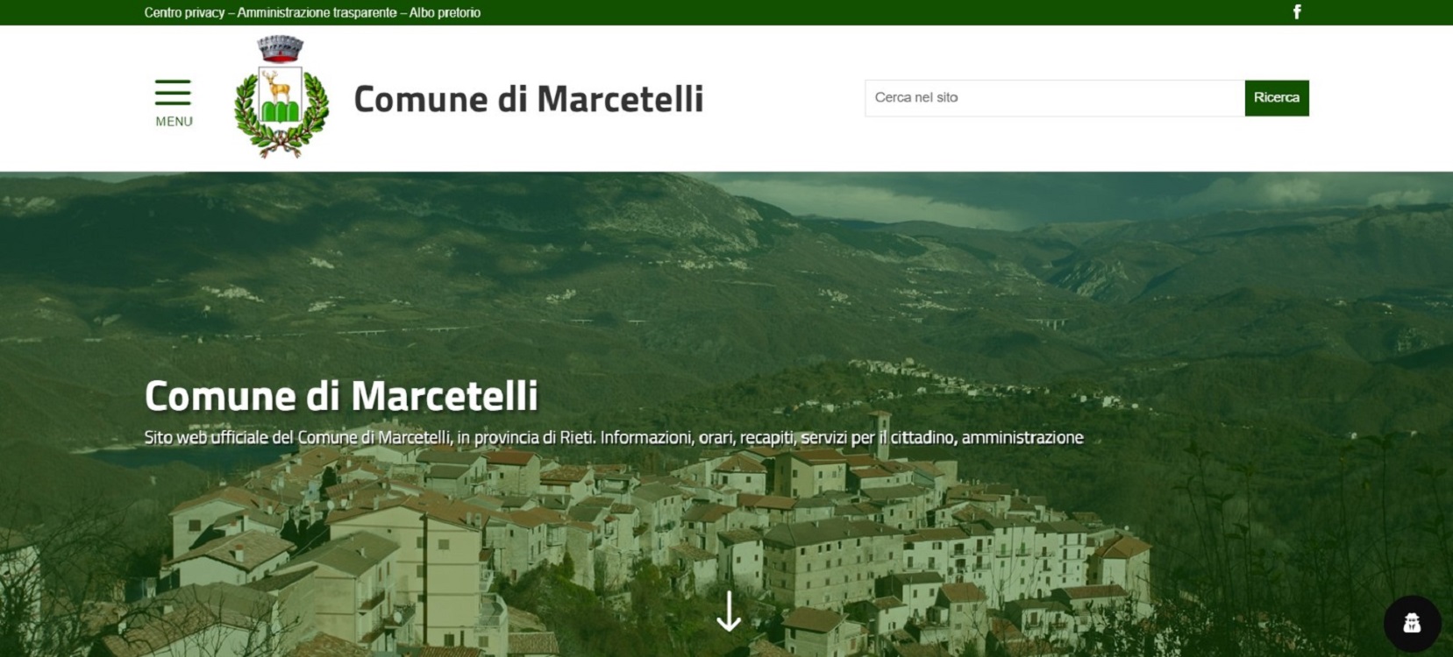1453x657 pixels.
Task: Go to Amministrazione trasparente
Action: (x=317, y=13)
